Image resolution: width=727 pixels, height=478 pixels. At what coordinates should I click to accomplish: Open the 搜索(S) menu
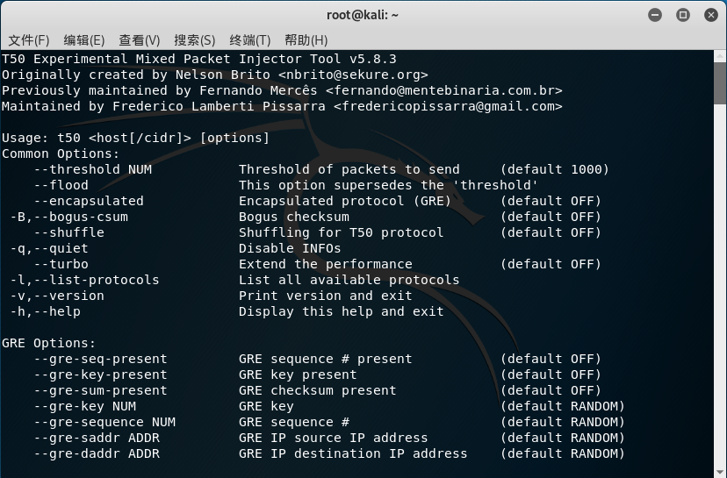[x=194, y=40]
